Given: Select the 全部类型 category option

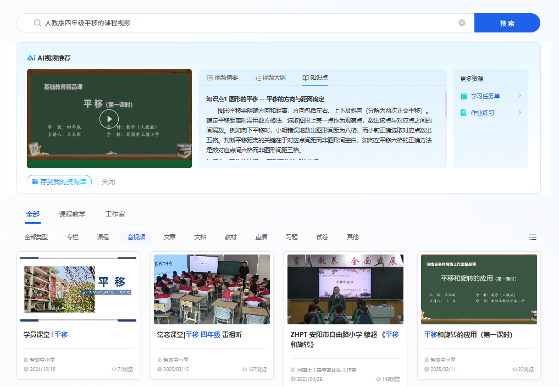Looking at the screenshot, I should (37, 237).
